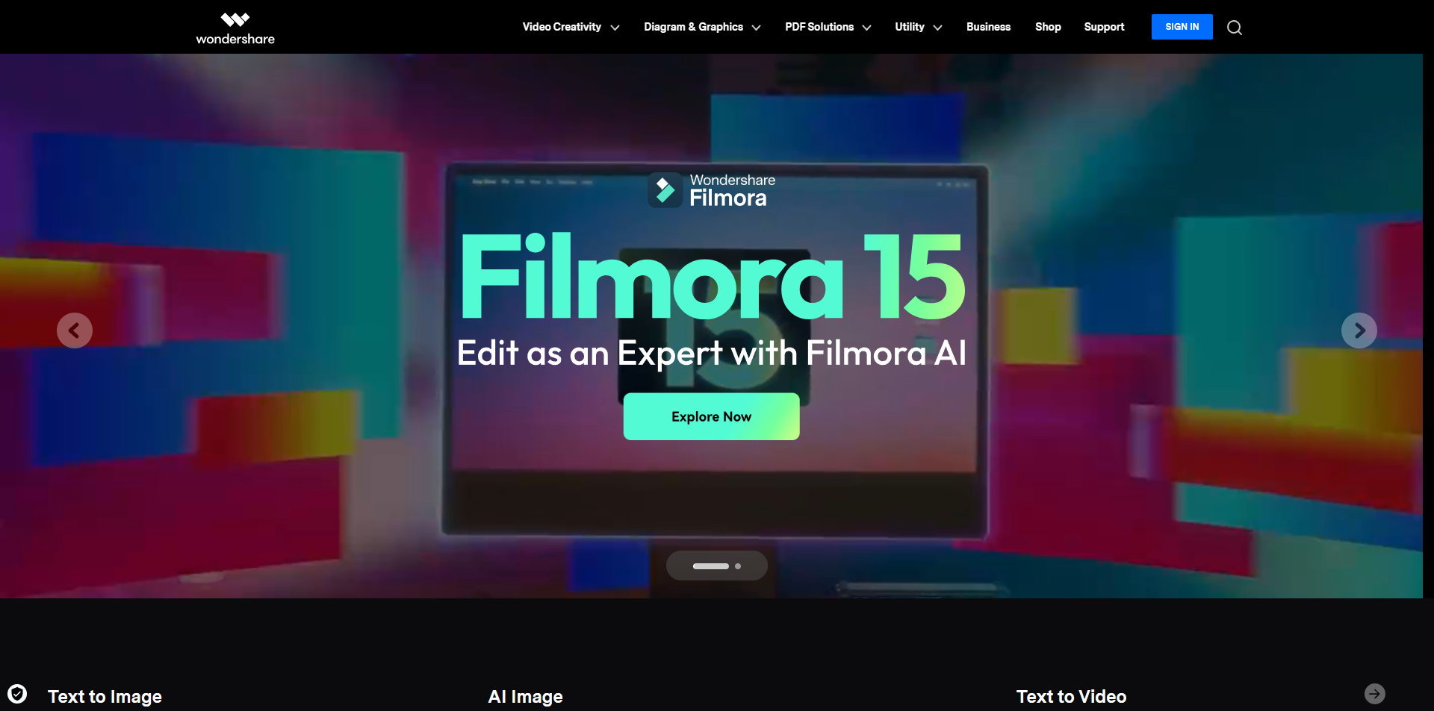Expand the Video Creativity dropdown
The height and width of the screenshot is (711, 1434).
571,27
